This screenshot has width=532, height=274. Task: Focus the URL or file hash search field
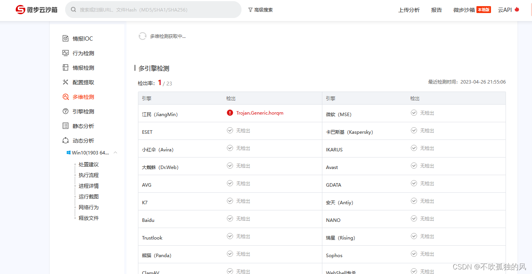(153, 10)
